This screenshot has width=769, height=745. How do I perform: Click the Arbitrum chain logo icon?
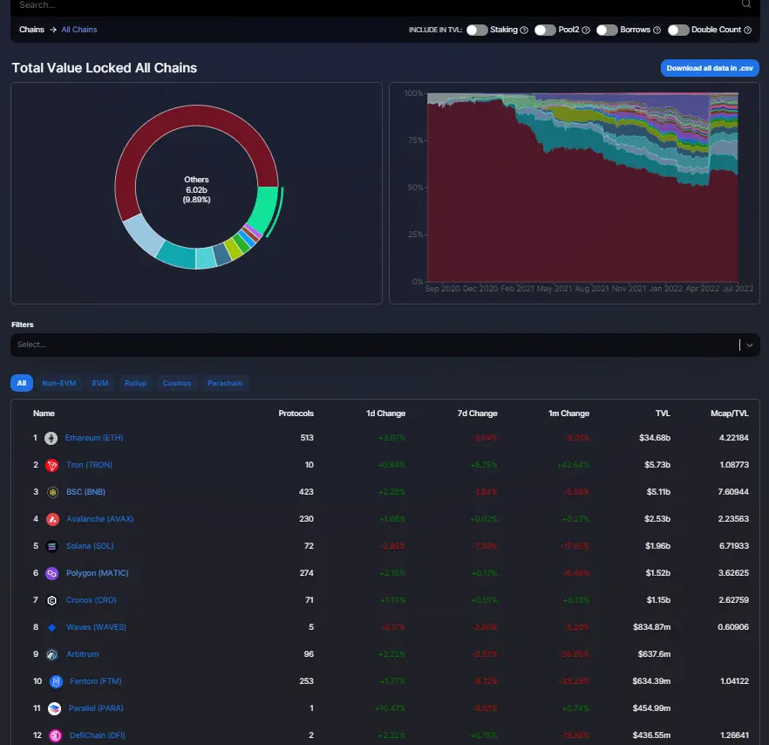[52, 654]
